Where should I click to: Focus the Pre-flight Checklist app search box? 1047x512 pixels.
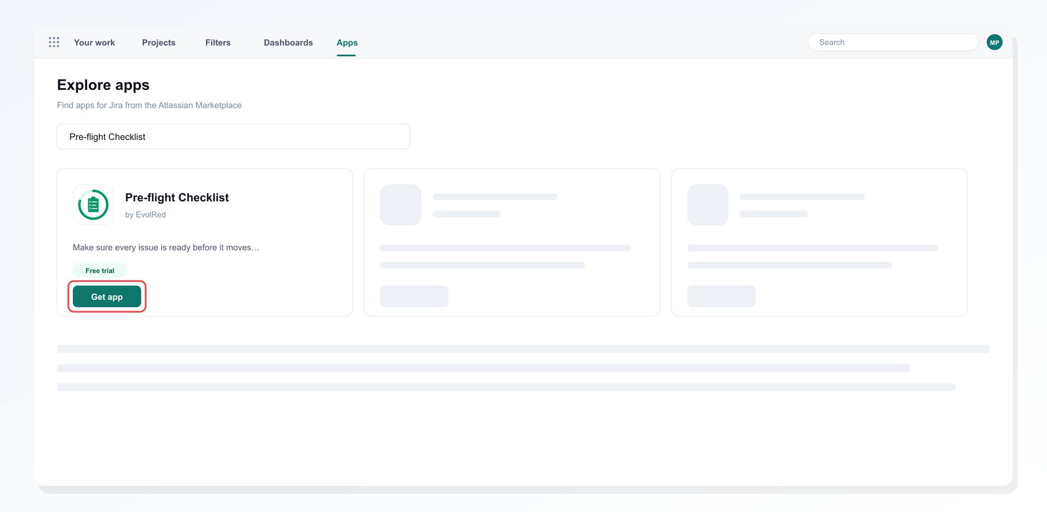(233, 137)
